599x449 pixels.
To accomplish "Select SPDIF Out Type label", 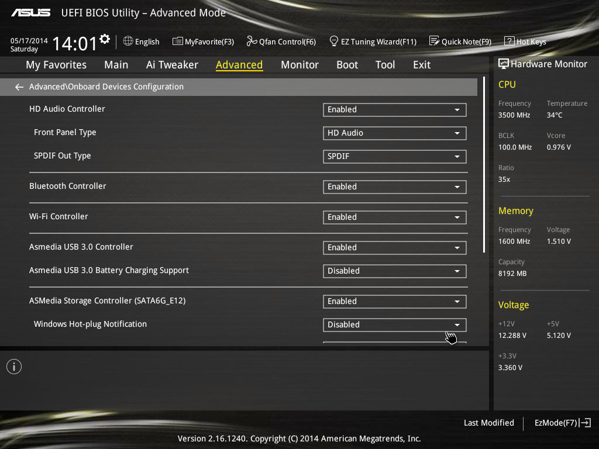I will [x=62, y=156].
